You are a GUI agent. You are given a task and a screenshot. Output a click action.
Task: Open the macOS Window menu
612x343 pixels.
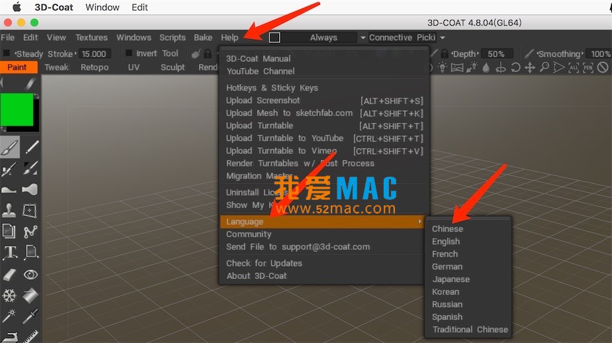click(103, 7)
